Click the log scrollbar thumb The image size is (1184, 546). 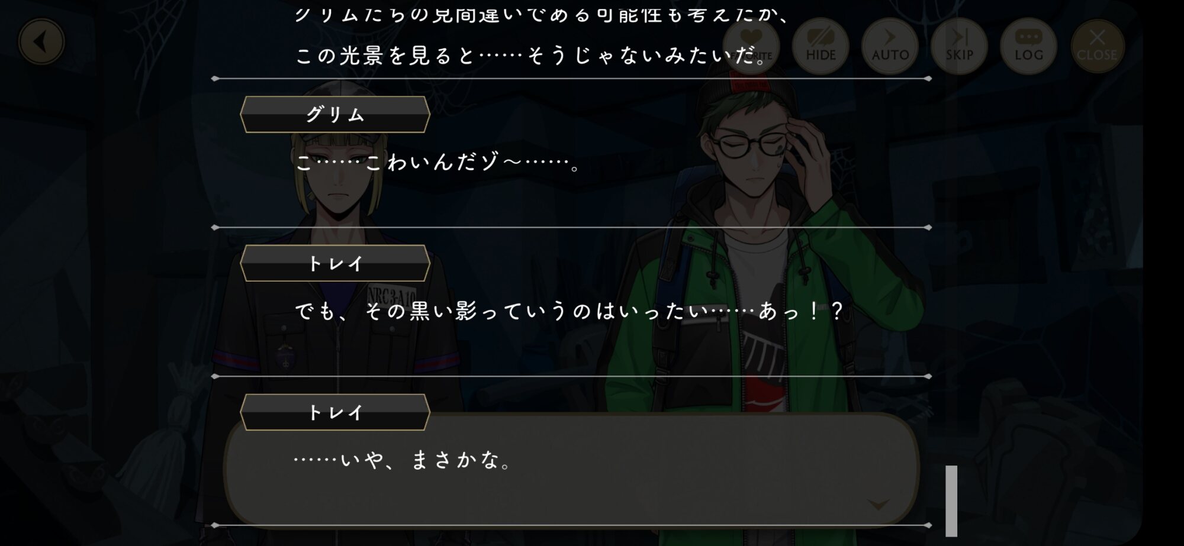951,500
